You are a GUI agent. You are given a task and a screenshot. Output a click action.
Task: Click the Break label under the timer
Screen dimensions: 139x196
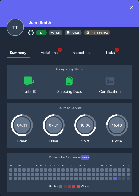[x=22, y=141]
